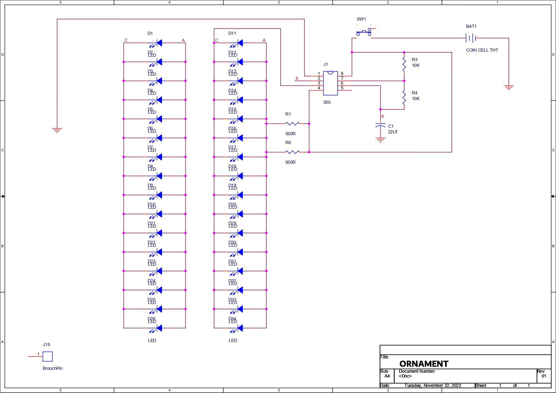Select the 22Uf capacitor value
556x393 pixels.
tap(393, 132)
